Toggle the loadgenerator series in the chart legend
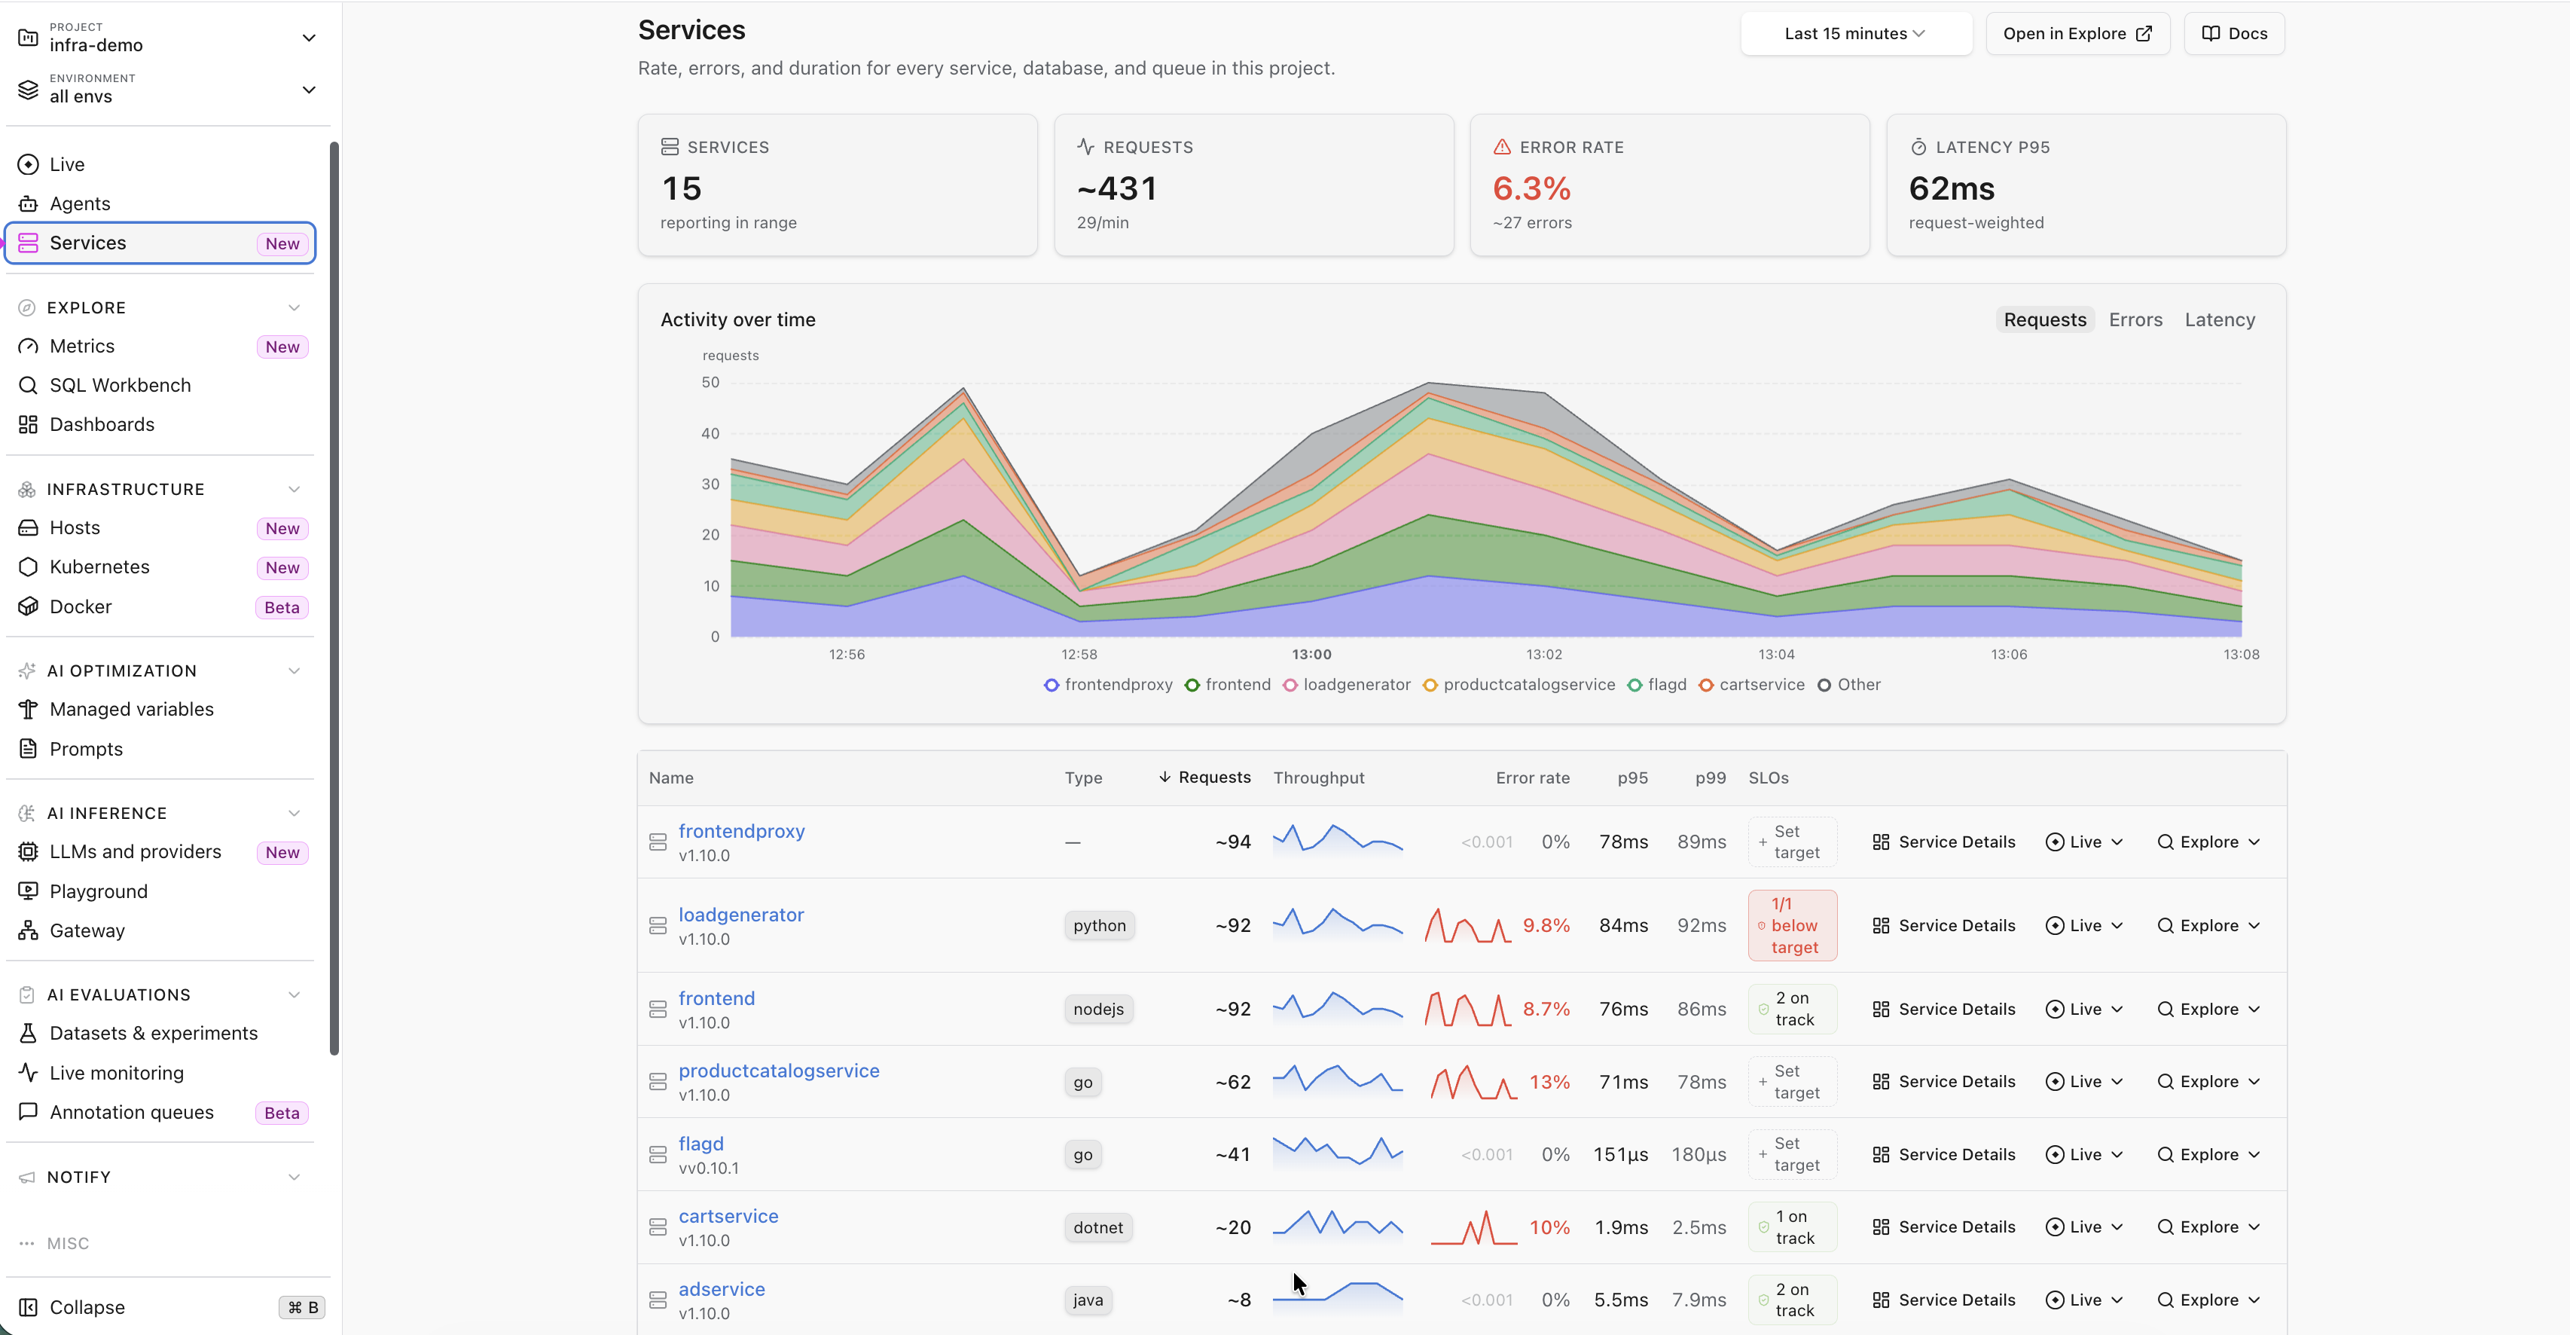Image resolution: width=2570 pixels, height=1335 pixels. click(1346, 685)
